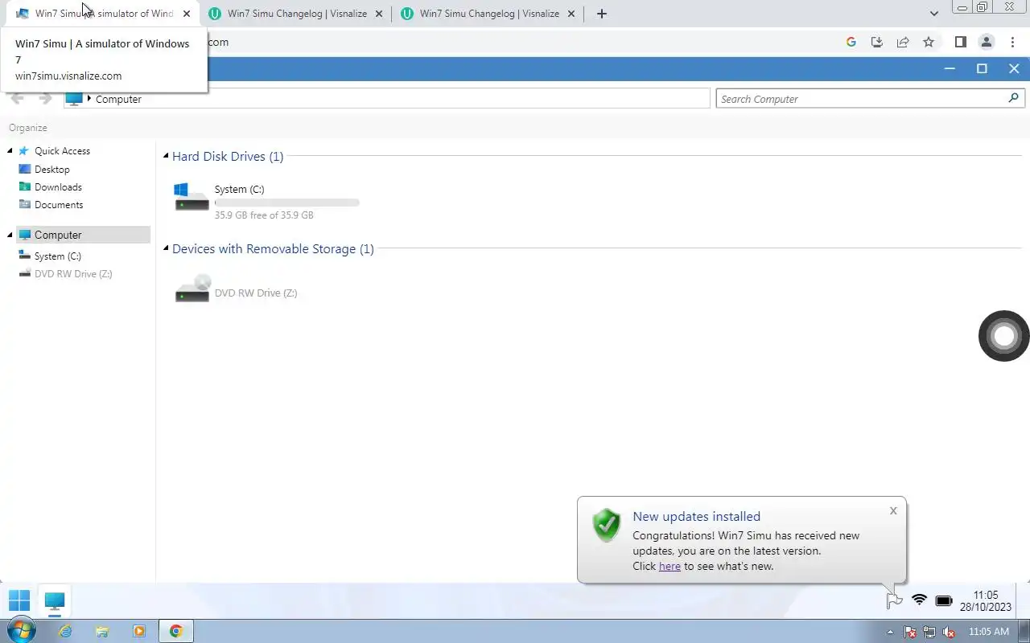Click the breadcrumb arrow before Computer
This screenshot has width=1030, height=643.
(89, 99)
